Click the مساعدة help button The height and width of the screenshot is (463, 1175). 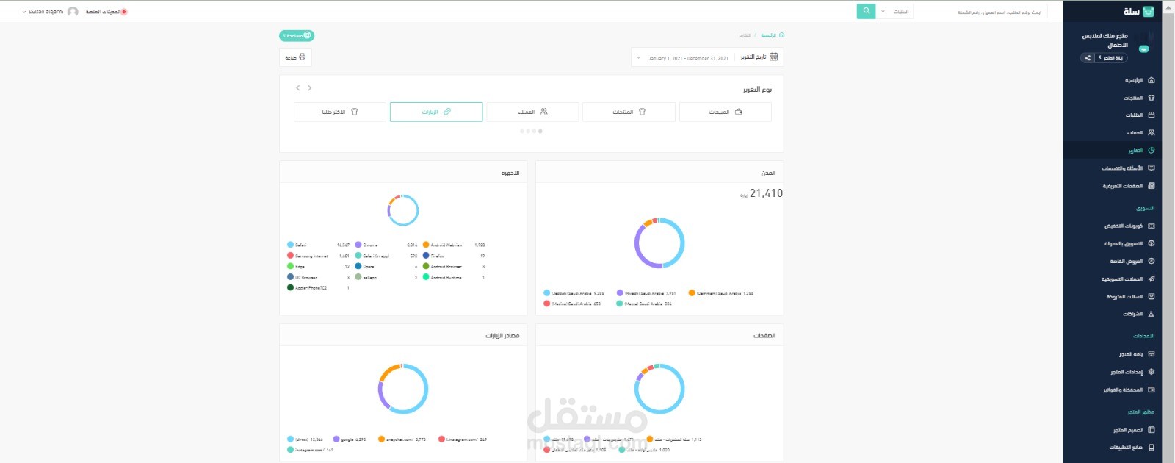point(297,35)
